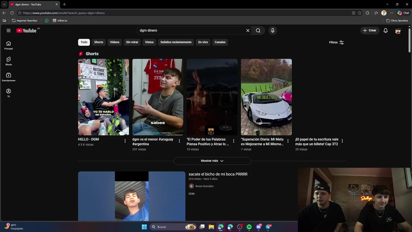The image size is (412, 232).
Task: Open options for HELLO - DGM short
Action: [125, 141]
